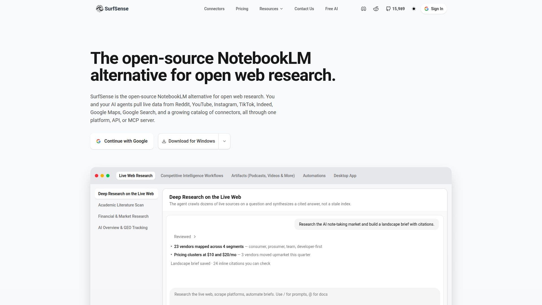Select Deep Research on the Live Web item

click(x=126, y=194)
